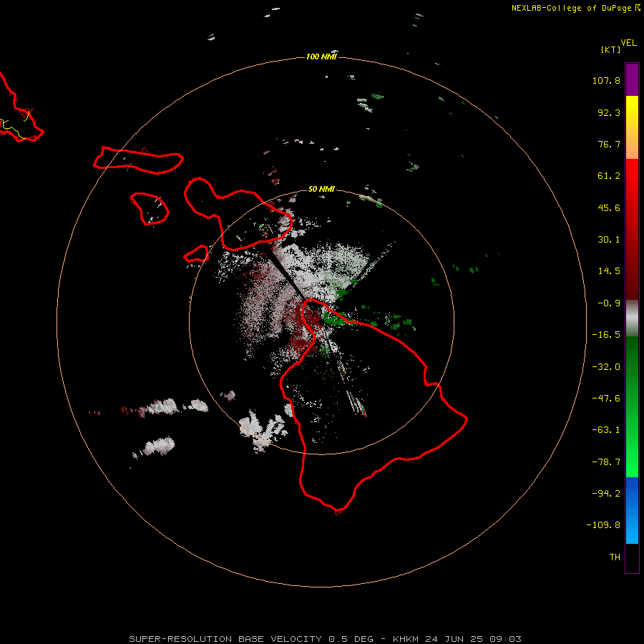Select the -32.0 scale value
This screenshot has height=644, width=644.
click(x=606, y=367)
